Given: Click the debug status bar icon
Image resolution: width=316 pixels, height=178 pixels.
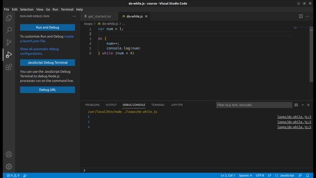Looking at the screenshot, I should [25, 176].
